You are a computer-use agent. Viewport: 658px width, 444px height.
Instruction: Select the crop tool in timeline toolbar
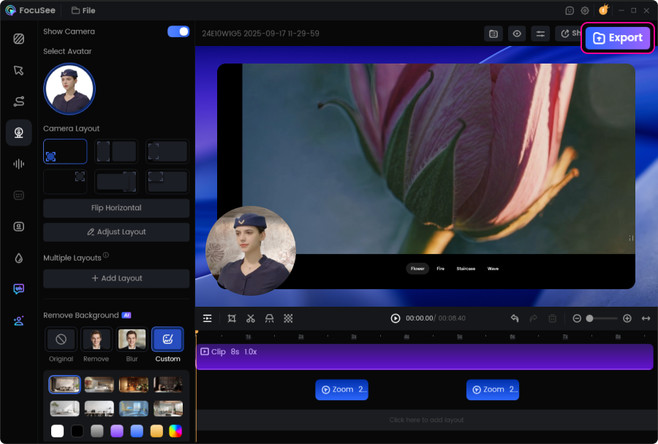(x=232, y=318)
